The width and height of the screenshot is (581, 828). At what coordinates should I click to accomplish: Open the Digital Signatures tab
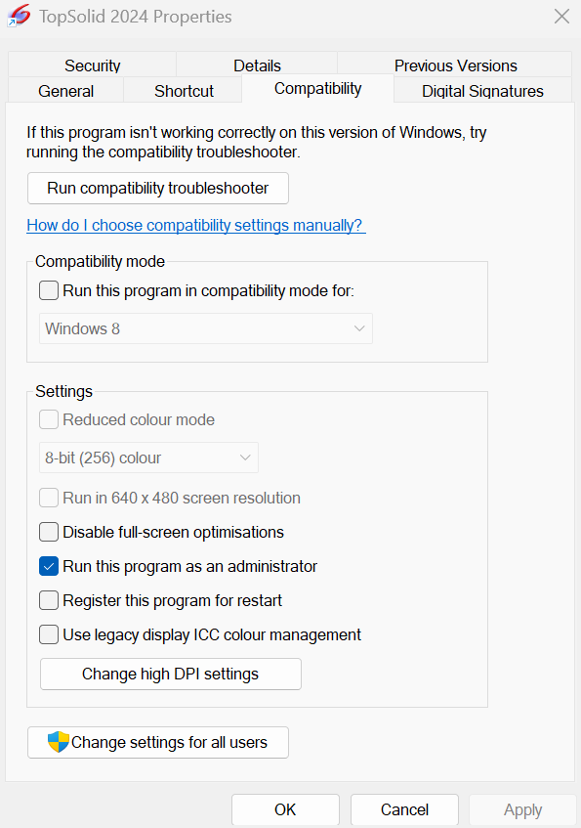(482, 90)
